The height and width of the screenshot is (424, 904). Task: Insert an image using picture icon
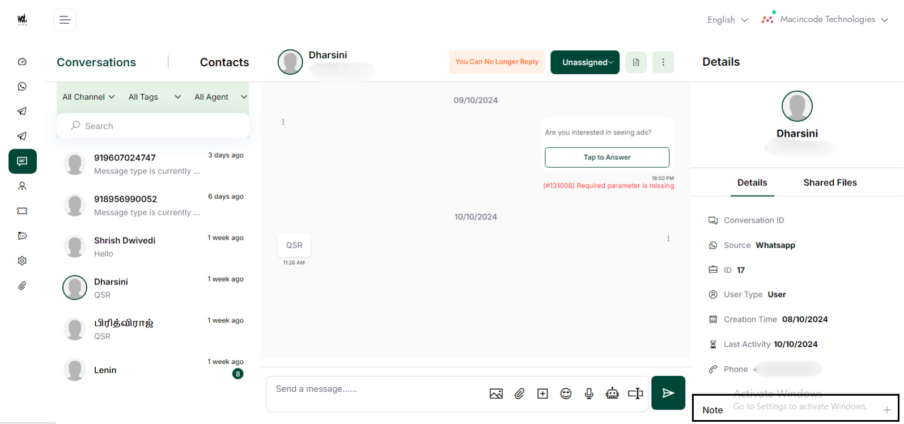pyautogui.click(x=496, y=393)
